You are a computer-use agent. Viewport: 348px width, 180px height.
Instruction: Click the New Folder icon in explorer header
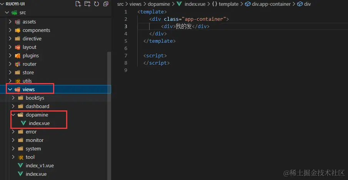[87, 4]
